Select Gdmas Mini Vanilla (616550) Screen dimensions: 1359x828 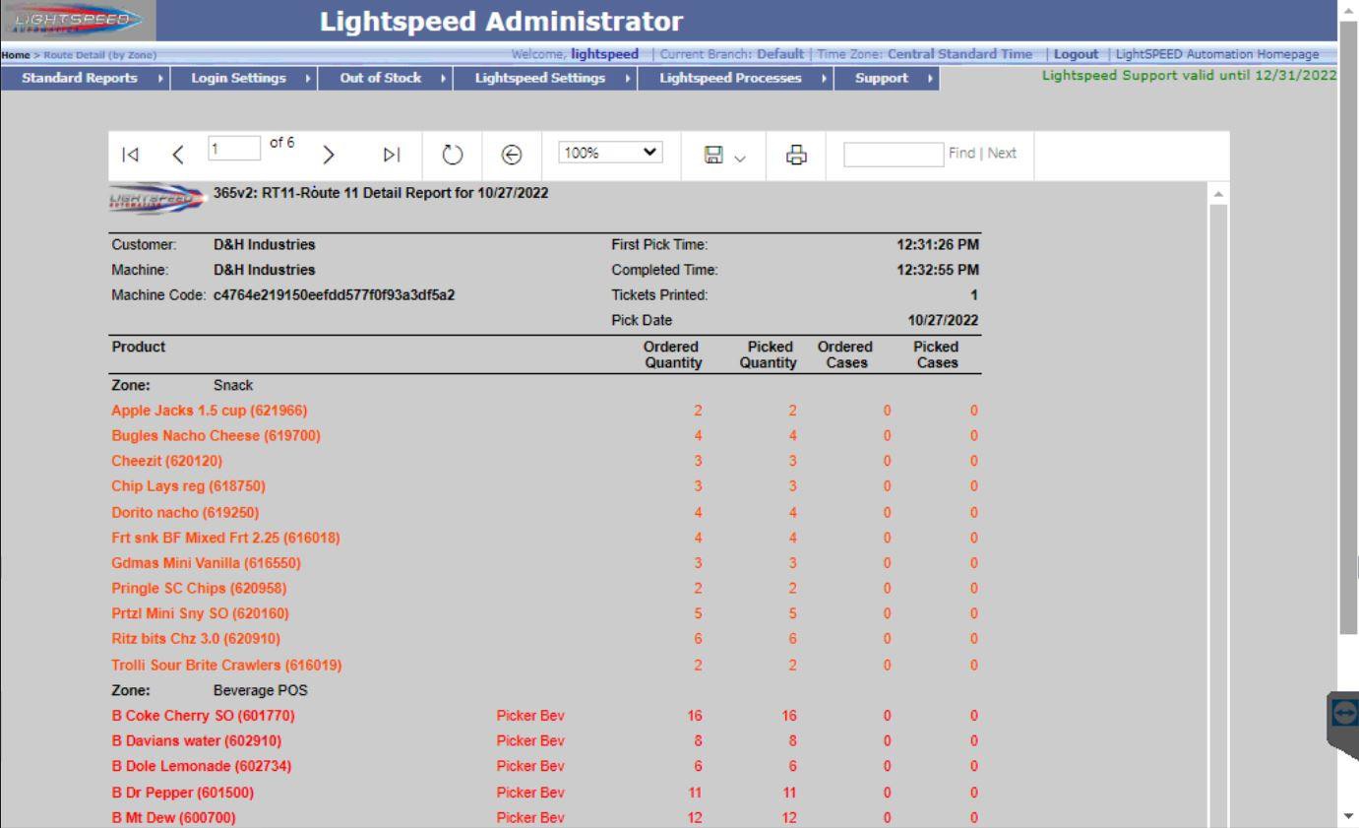point(206,563)
